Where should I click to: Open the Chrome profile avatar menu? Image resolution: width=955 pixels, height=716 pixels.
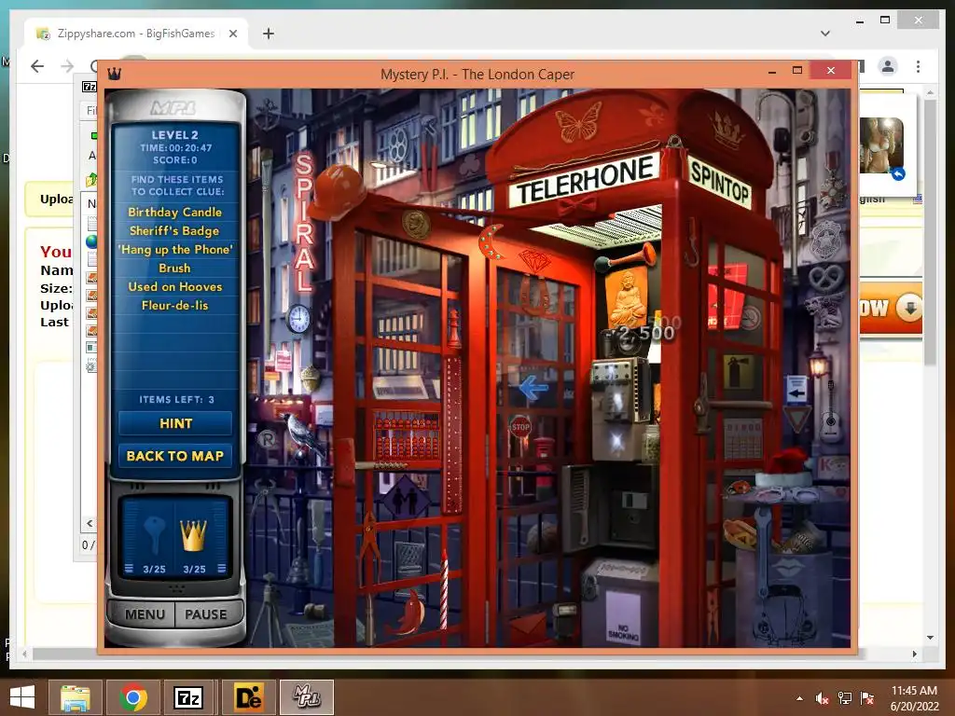coord(888,66)
